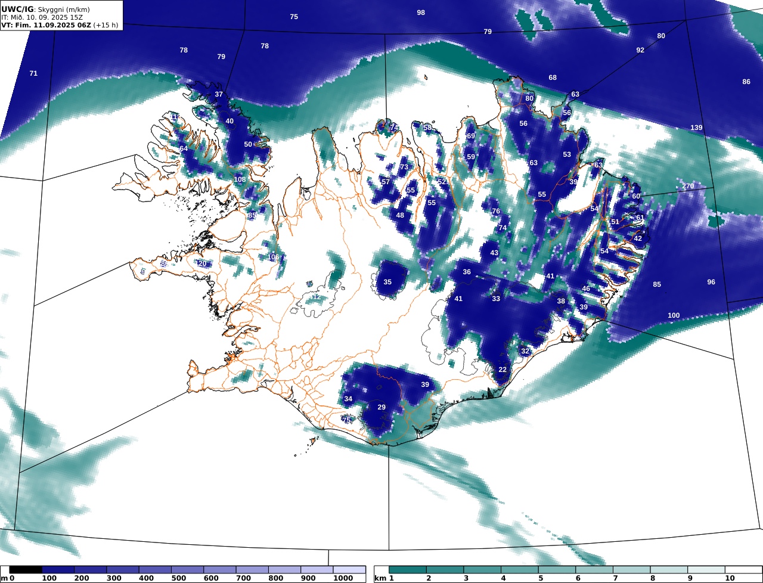
Task: Pick the 3–4 km legend swatch
Action: coord(482,570)
